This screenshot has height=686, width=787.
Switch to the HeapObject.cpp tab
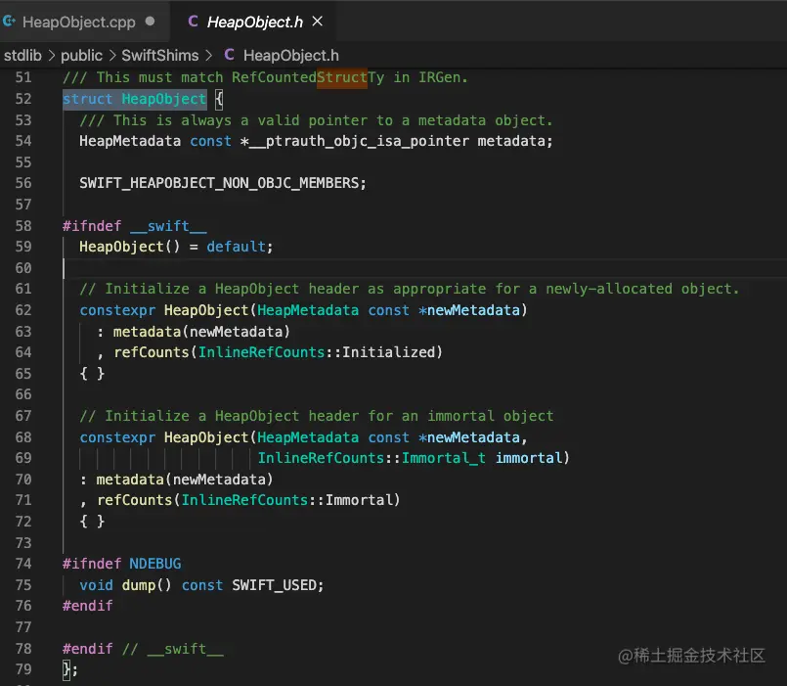point(79,23)
